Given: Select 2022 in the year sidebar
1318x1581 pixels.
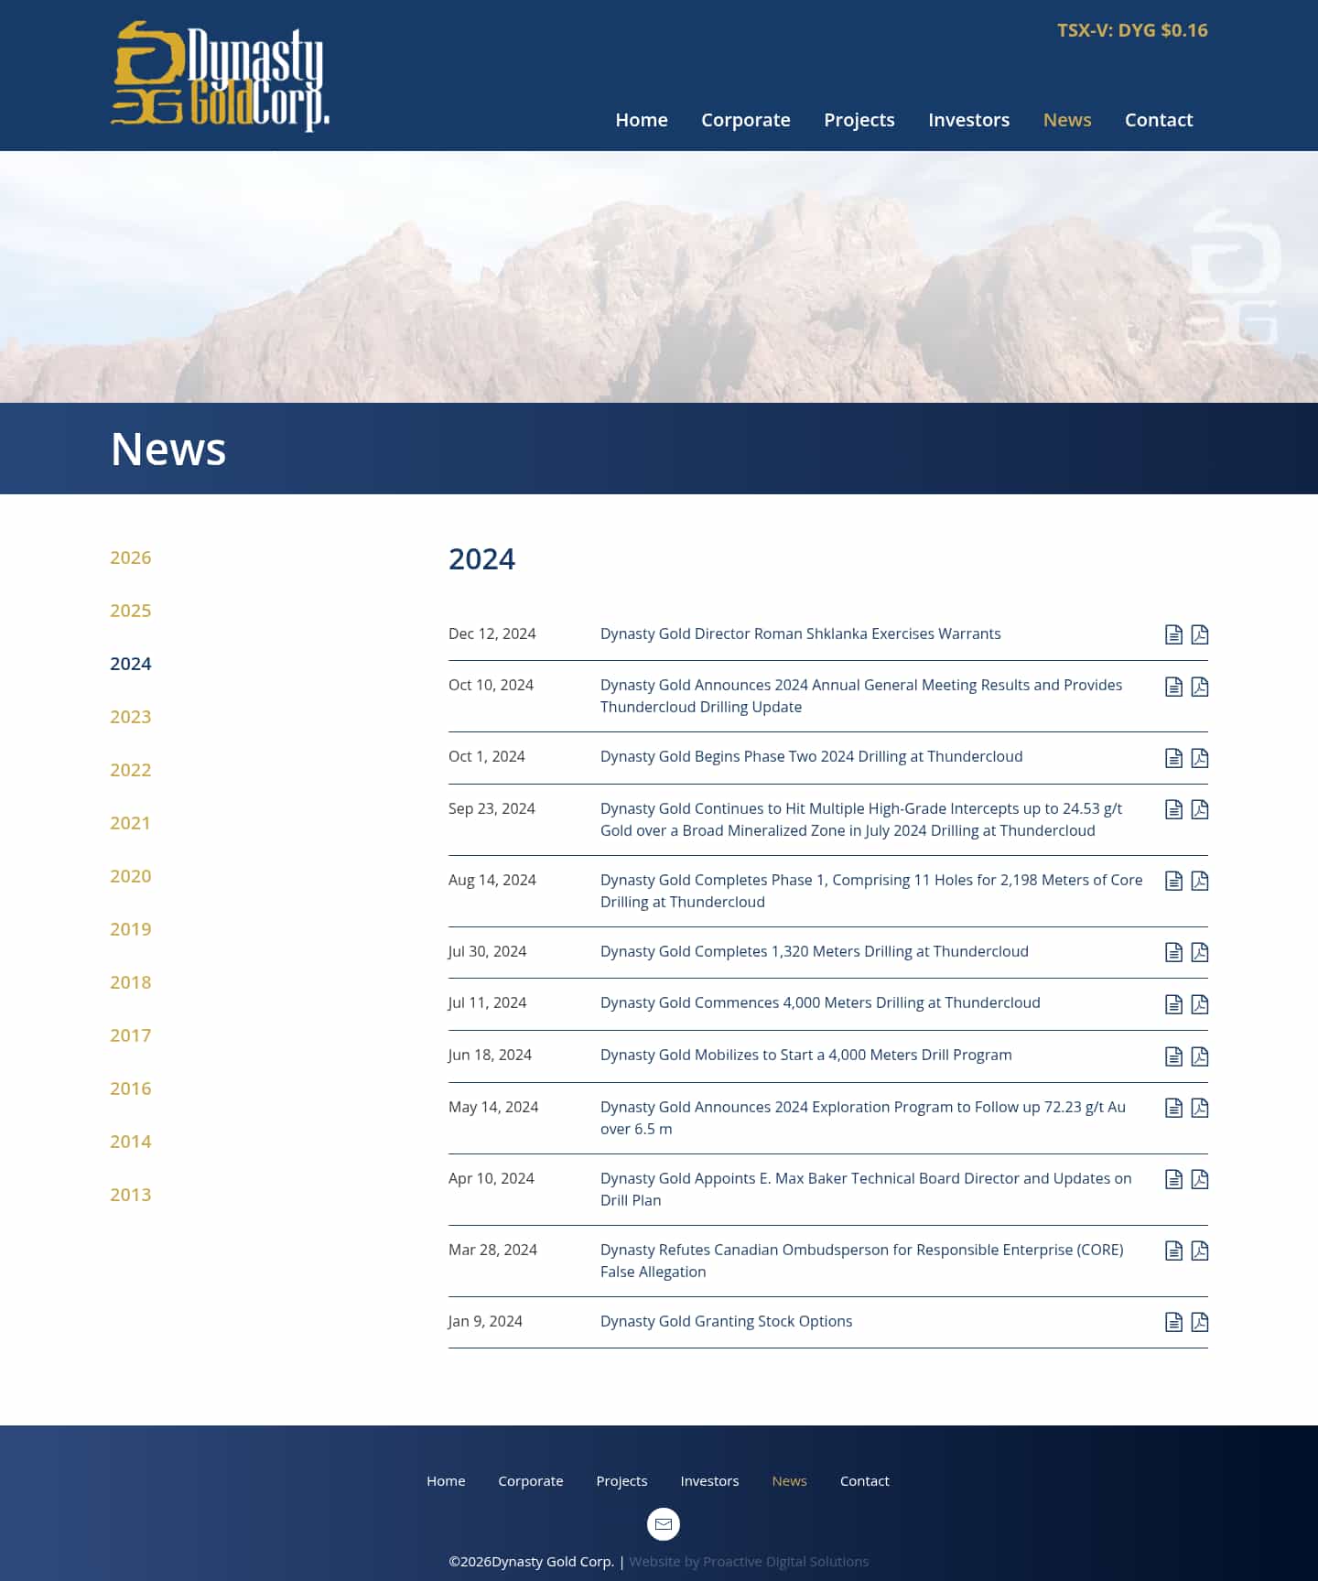Looking at the screenshot, I should pos(131,770).
